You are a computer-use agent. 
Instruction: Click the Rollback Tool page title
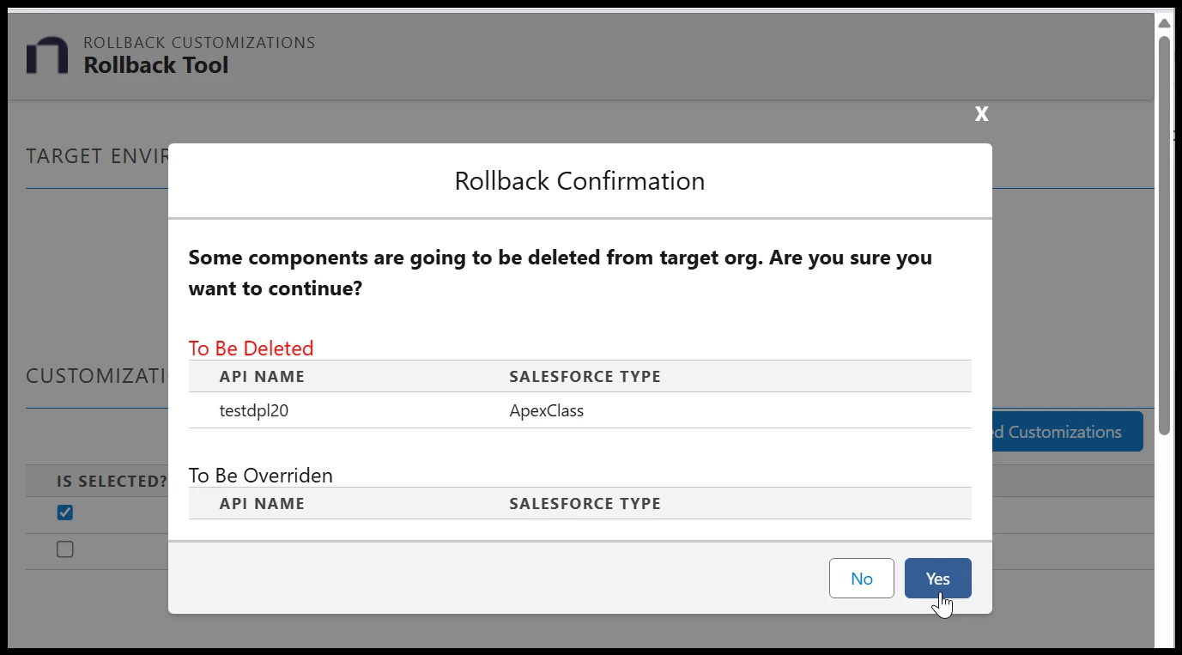(155, 64)
